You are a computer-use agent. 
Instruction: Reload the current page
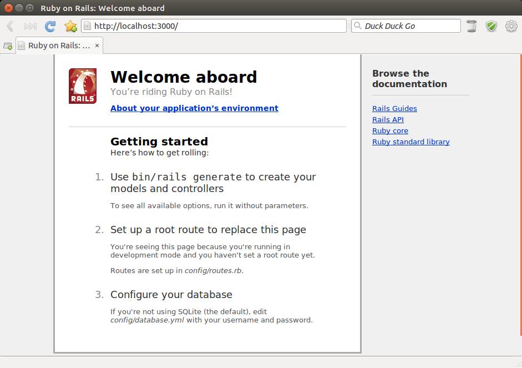click(50, 26)
